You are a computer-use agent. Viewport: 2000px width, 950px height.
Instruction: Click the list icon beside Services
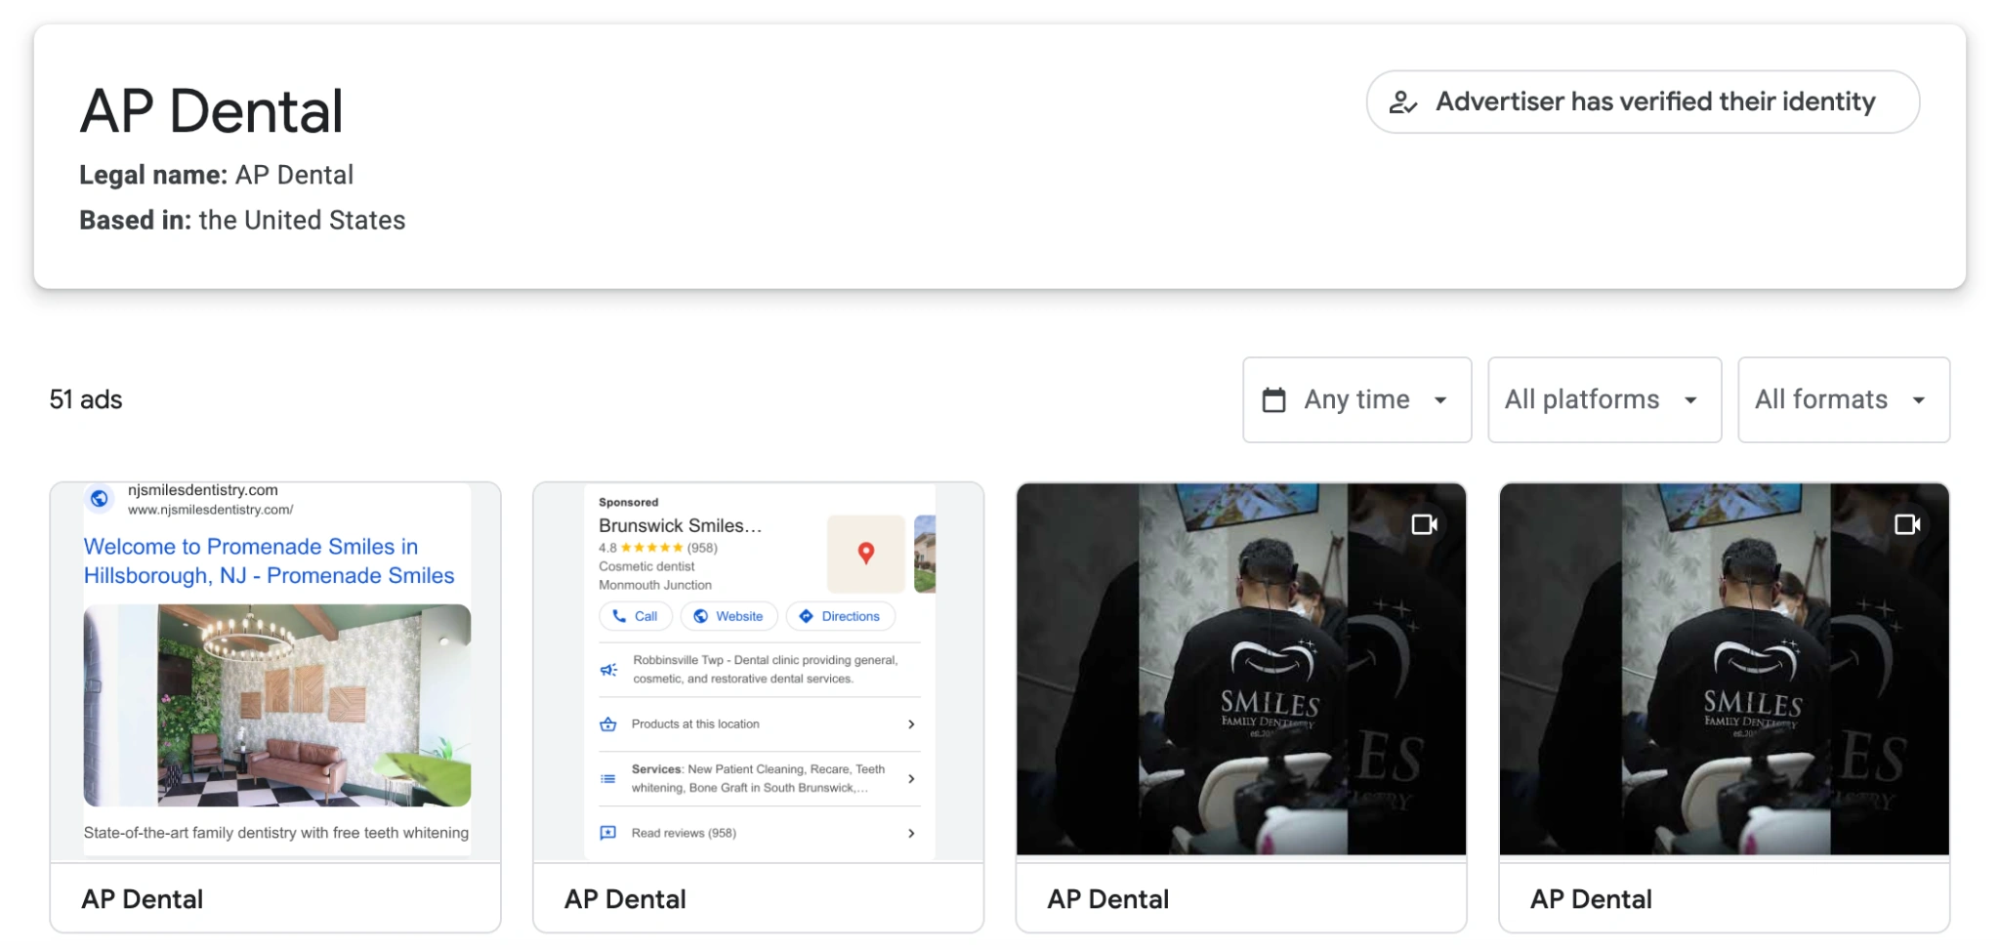coord(608,779)
